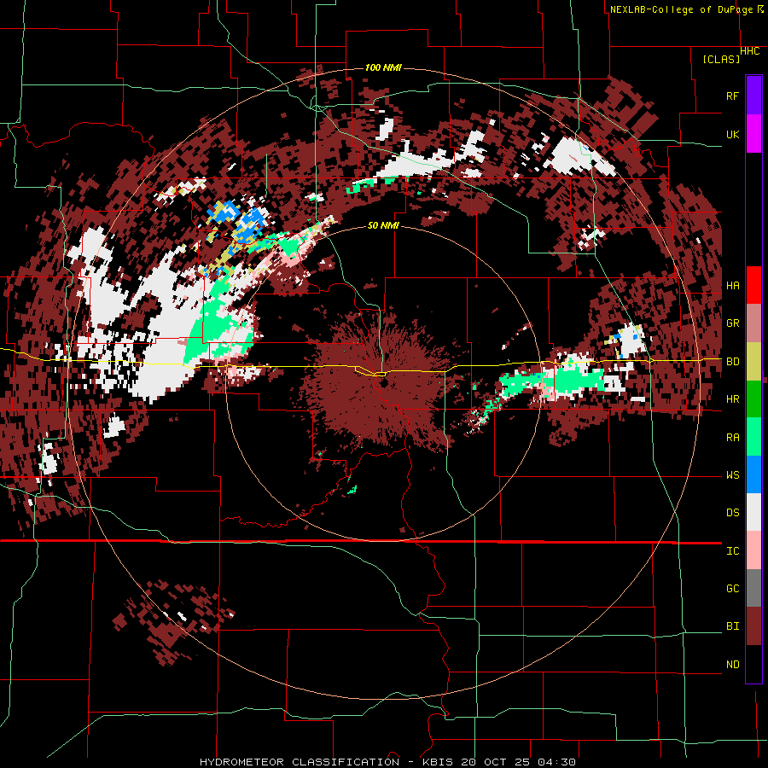Screen dimensions: 768x768
Task: Click the HHC product label
Action: (749, 51)
